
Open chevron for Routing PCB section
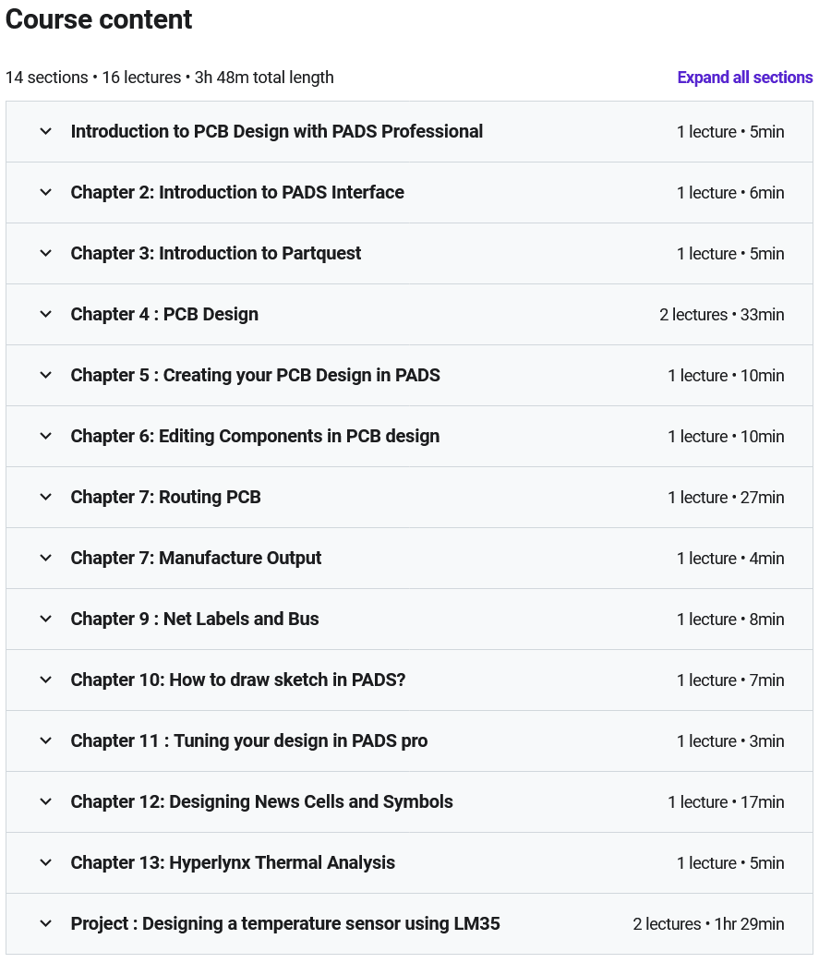[46, 498]
